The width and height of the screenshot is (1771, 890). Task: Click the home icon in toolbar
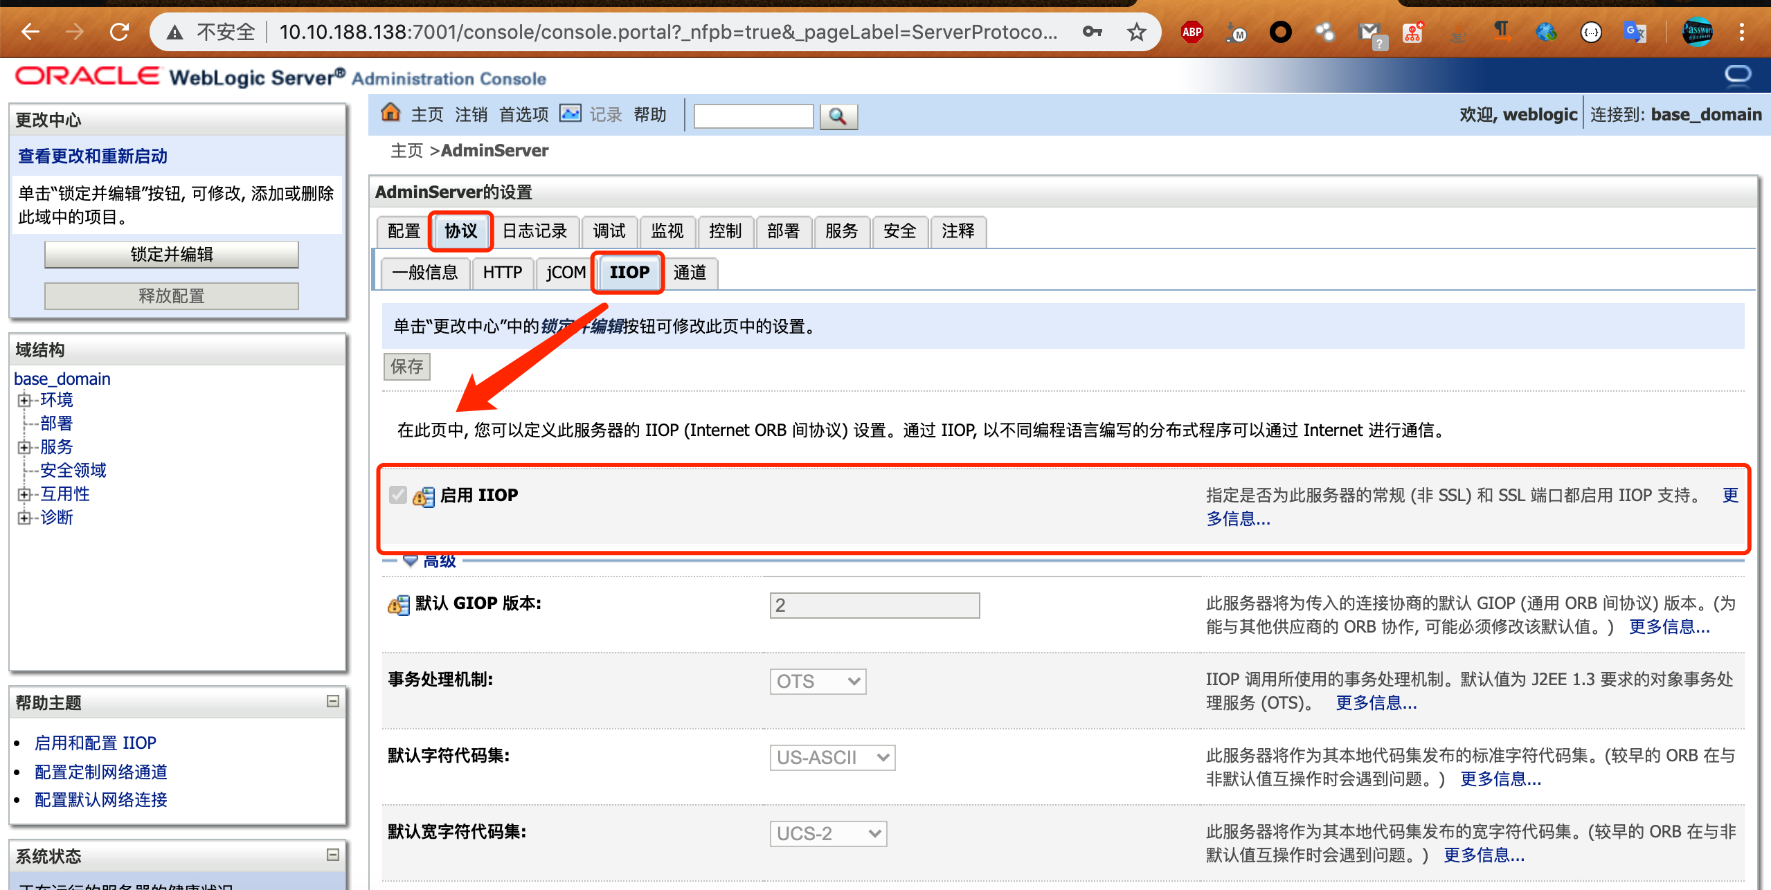391,113
